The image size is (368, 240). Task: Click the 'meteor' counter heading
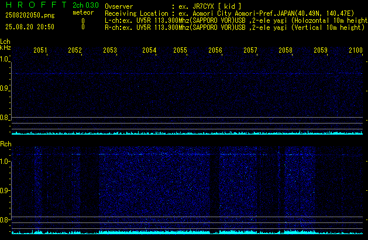pos(83,12)
